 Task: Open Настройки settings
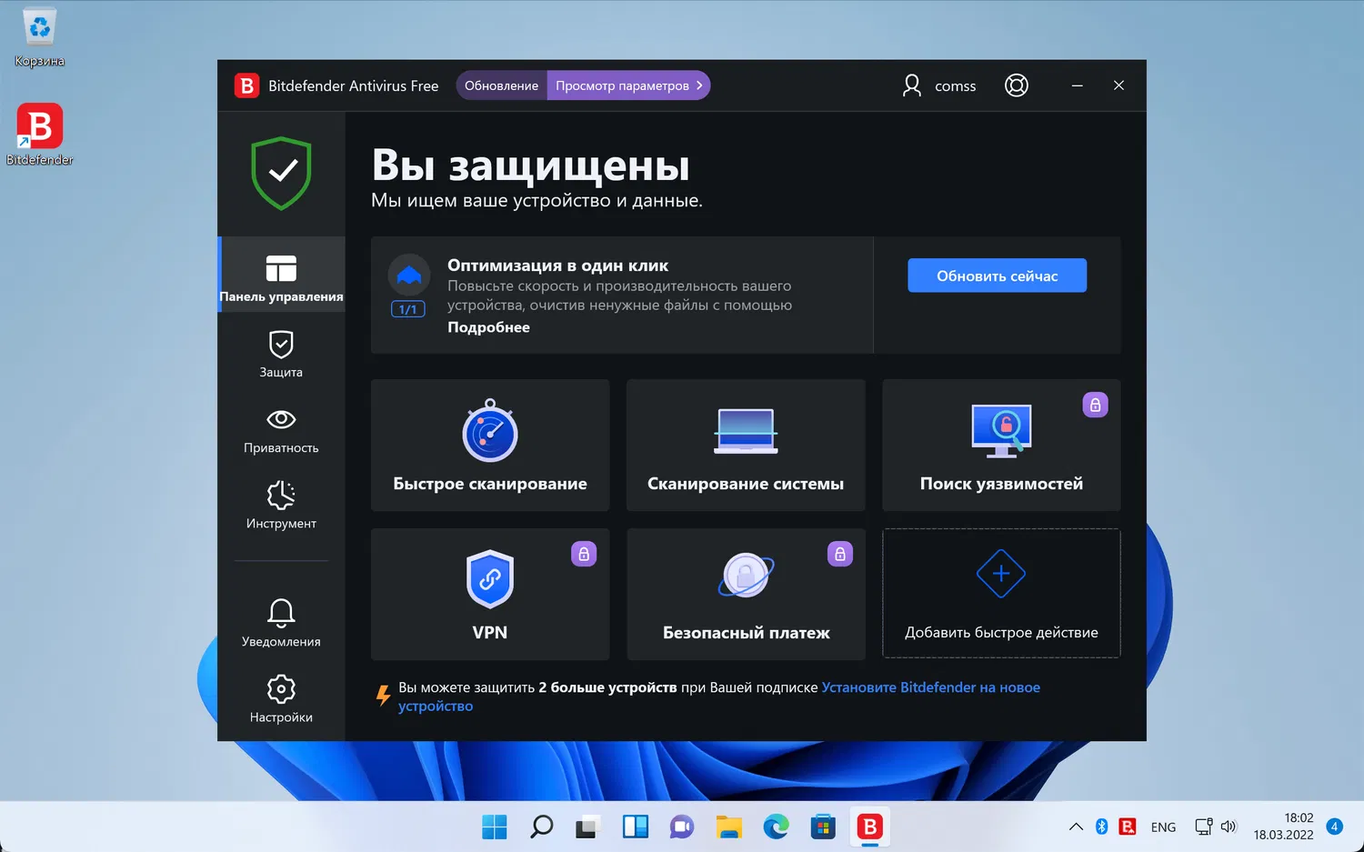coord(282,698)
